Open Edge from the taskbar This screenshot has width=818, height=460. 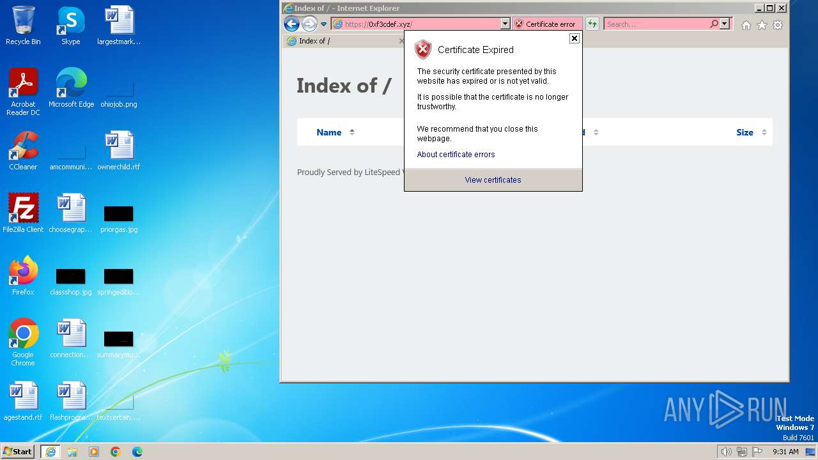coord(137,451)
